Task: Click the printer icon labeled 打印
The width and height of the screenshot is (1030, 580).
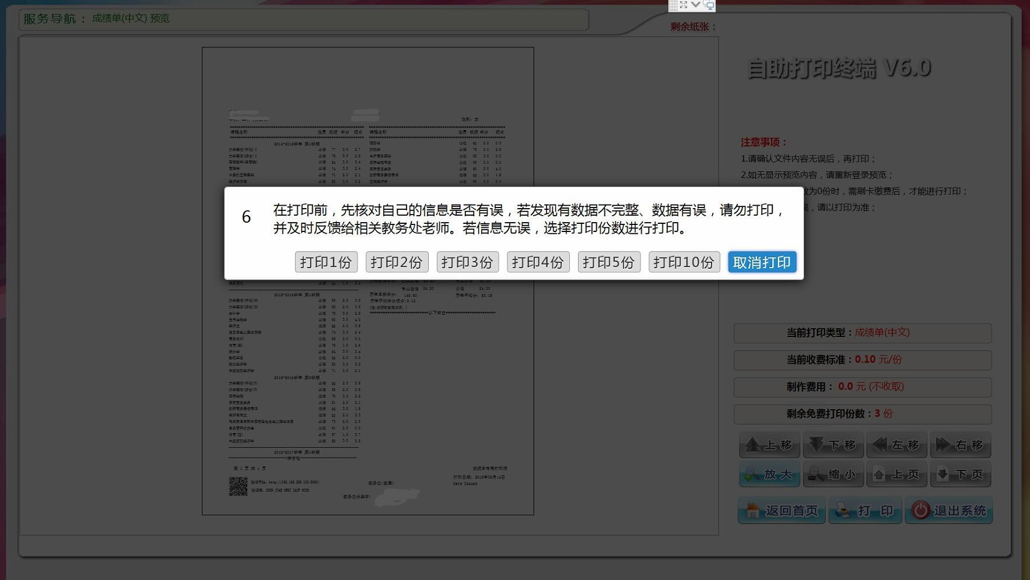Action: coord(843,511)
